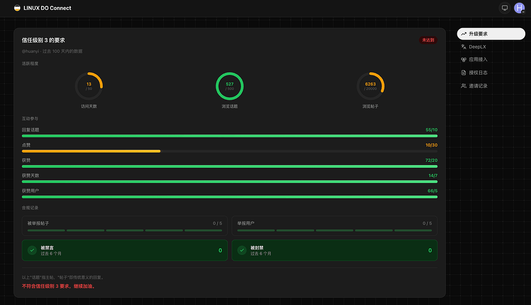This screenshot has width=531, height=305.
Task: Select 应用接入 in the sidebar
Action: tap(491, 60)
